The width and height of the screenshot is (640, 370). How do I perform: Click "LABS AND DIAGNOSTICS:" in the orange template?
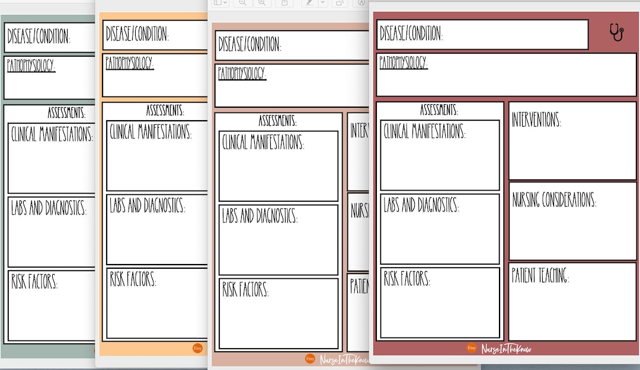pos(148,205)
